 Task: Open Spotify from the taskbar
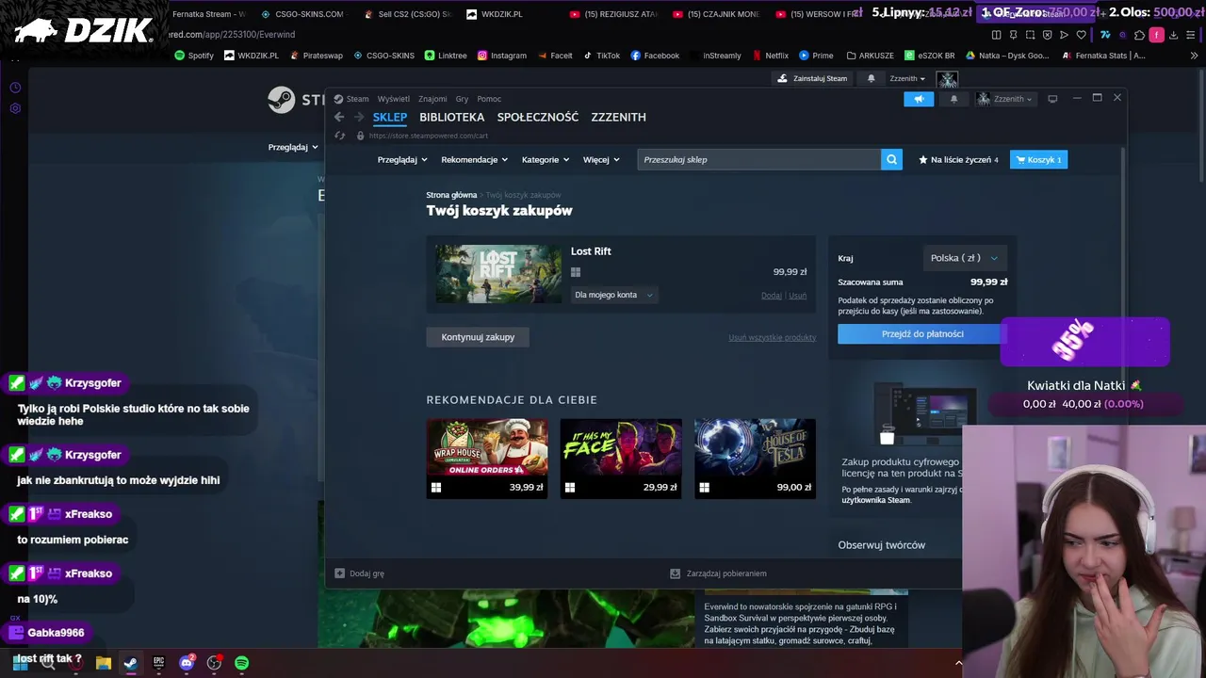tap(241, 663)
